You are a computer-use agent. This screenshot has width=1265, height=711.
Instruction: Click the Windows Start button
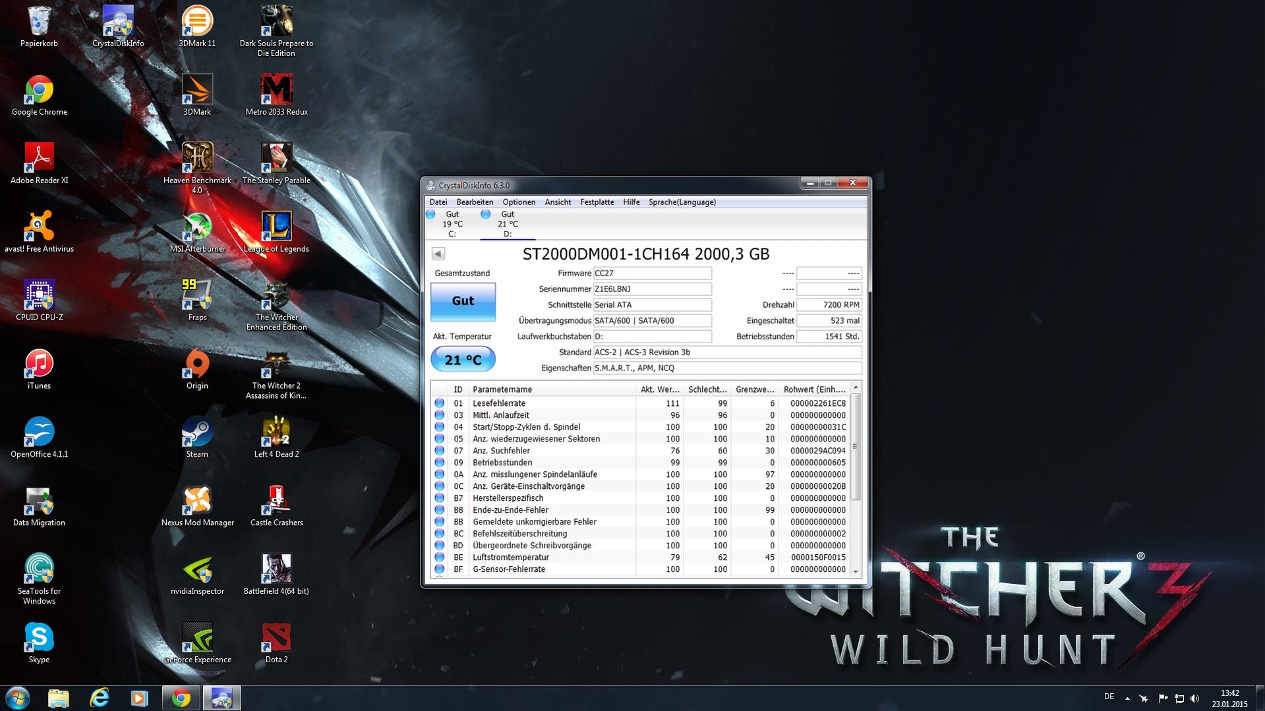18,698
